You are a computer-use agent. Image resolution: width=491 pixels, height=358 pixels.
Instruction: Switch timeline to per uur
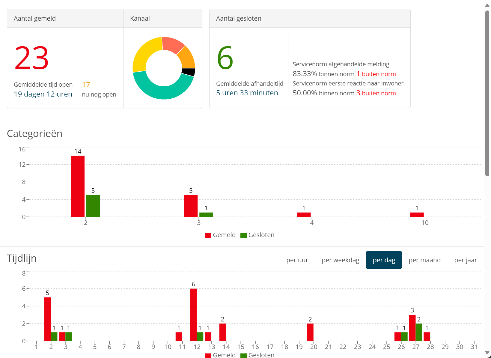click(x=297, y=260)
